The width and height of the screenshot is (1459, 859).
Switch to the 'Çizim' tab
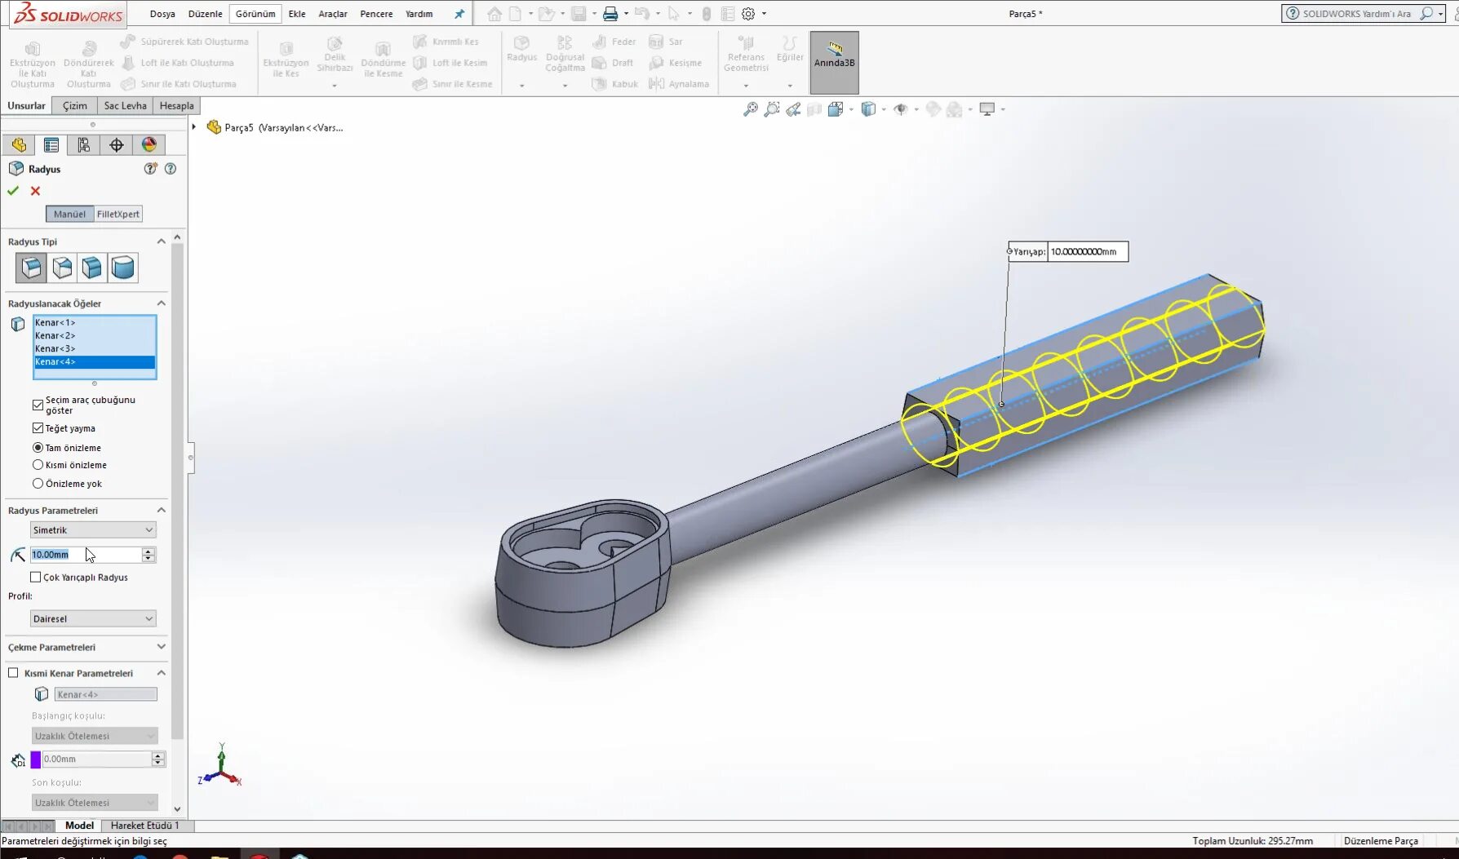tap(75, 106)
